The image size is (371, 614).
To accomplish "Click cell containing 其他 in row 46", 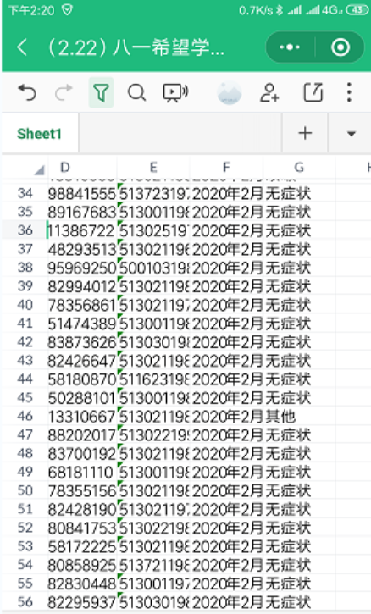I will point(299,416).
